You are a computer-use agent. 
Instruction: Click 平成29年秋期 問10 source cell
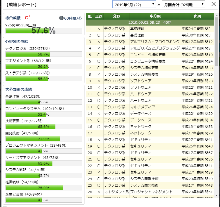click(197, 55)
